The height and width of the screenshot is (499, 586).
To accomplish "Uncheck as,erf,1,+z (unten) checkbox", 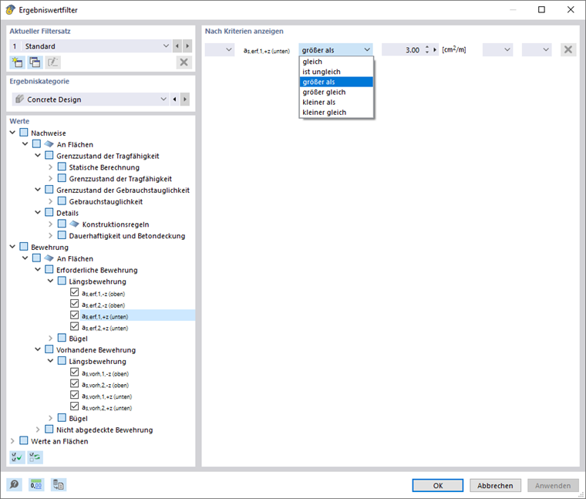I will coord(74,315).
